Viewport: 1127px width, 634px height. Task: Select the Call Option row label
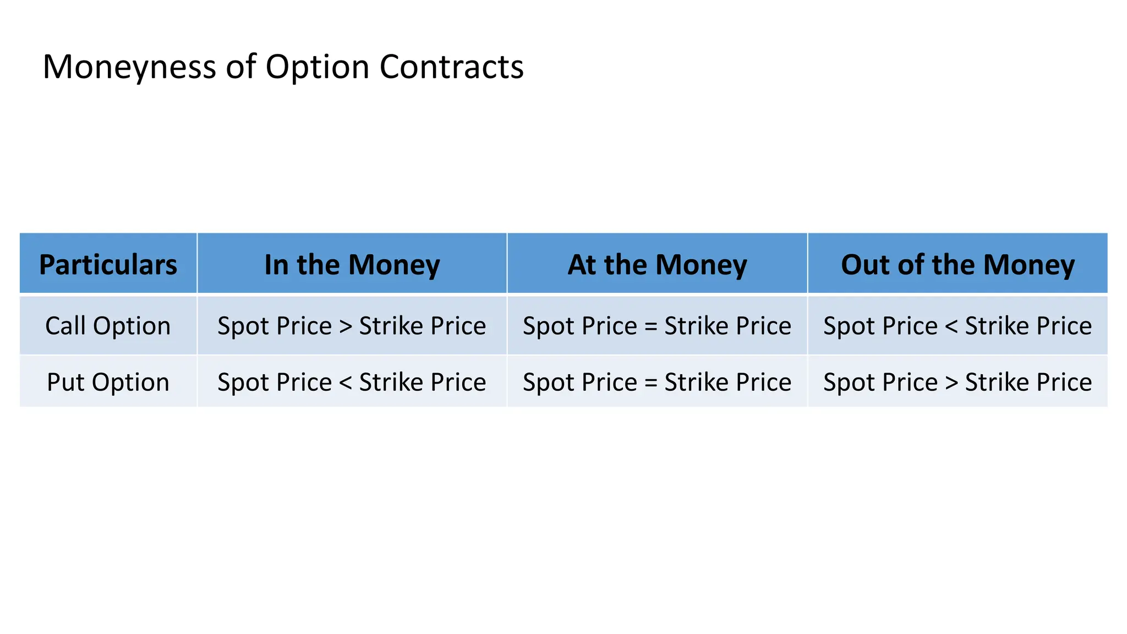click(x=108, y=326)
